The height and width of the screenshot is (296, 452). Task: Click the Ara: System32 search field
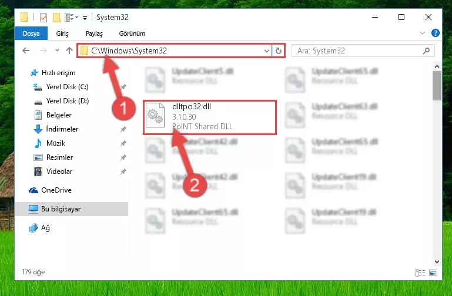click(363, 51)
